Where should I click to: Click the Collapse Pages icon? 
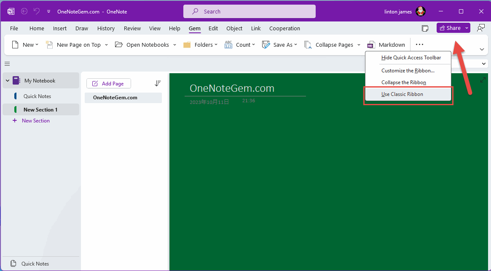pos(308,45)
